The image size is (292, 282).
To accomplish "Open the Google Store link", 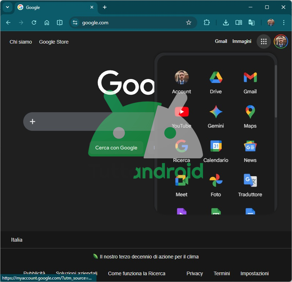I will (x=54, y=42).
